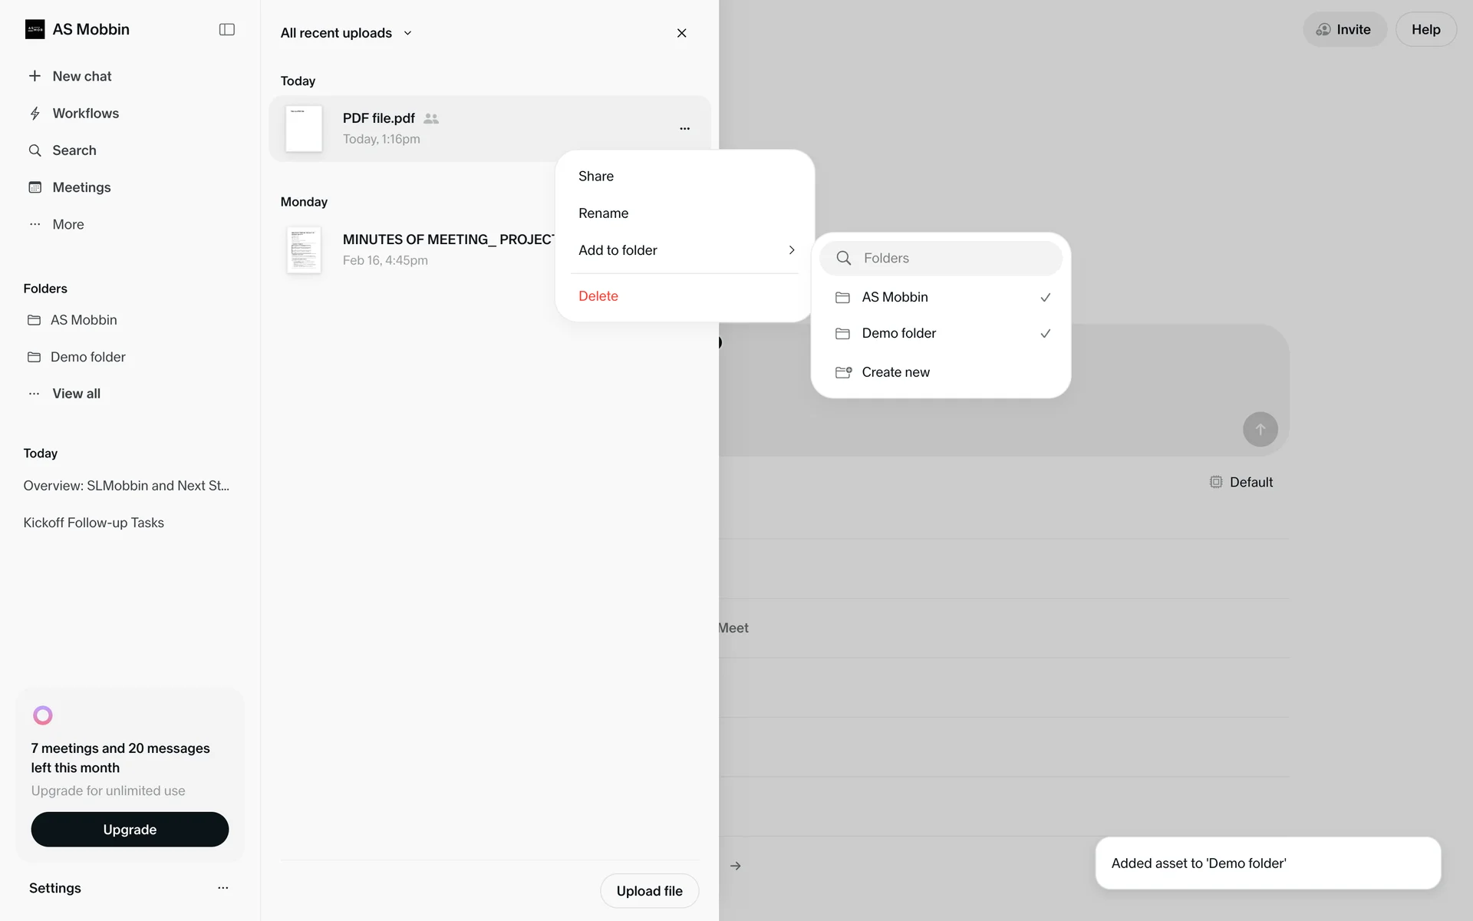This screenshot has height=921, width=1473.
Task: Open MINUTES OF MEETING file thumbnail
Action: [x=304, y=250]
